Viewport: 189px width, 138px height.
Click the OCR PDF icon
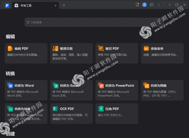click(x=56, y=109)
